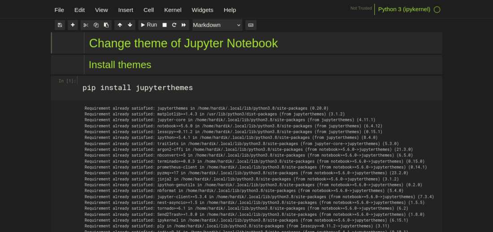Click the Not Trusted notebook indicator
The width and height of the screenshot is (493, 232).
361,8
